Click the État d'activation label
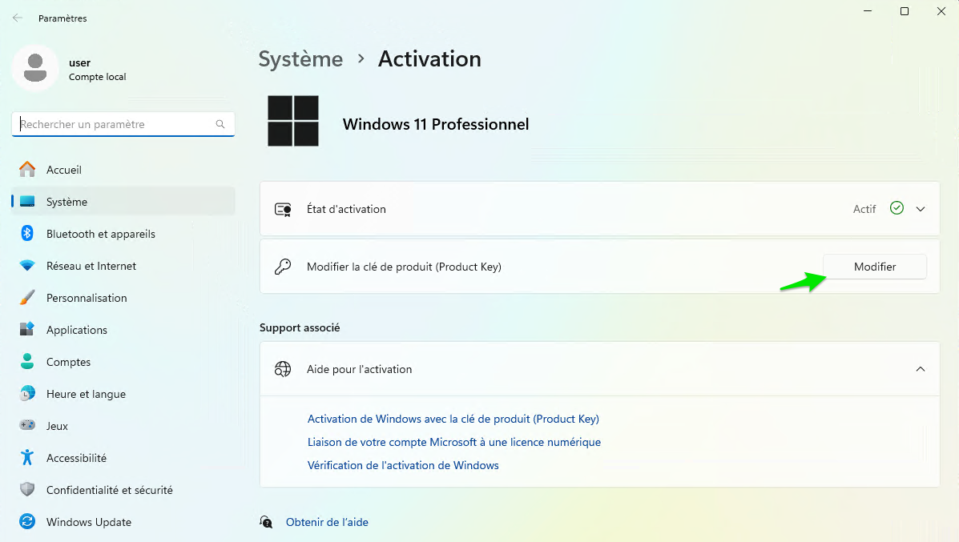The image size is (959, 542). (x=346, y=209)
